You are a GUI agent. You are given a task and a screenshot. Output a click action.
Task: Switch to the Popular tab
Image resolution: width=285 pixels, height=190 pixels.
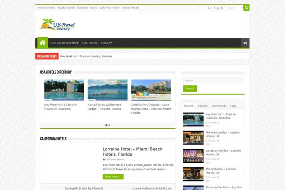(x=203, y=106)
